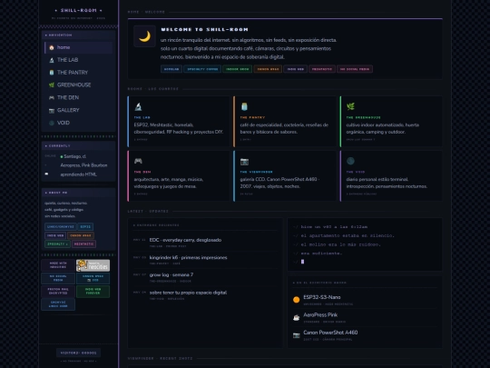This screenshot has height=368, width=490.
Task: Open The Den room card
Action: [x=179, y=176]
